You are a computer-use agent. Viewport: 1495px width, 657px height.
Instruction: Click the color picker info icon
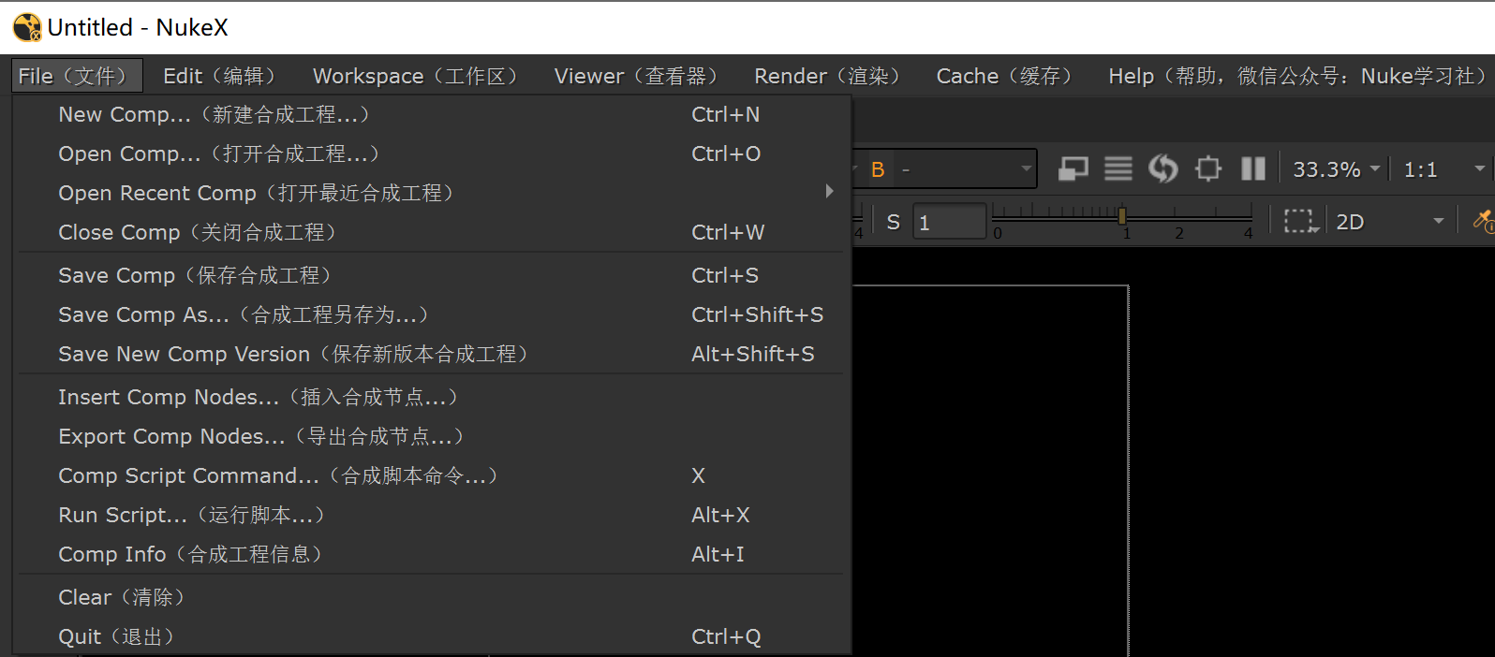point(1484,221)
